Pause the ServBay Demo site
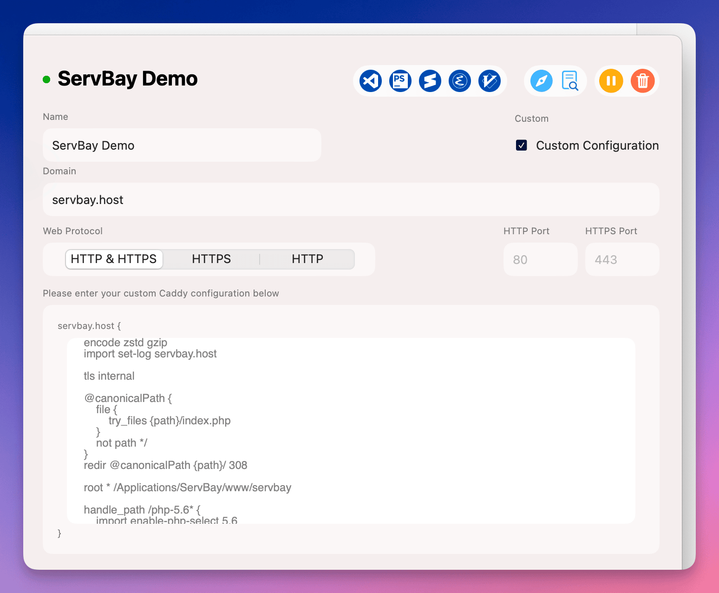The image size is (719, 593). click(x=611, y=81)
